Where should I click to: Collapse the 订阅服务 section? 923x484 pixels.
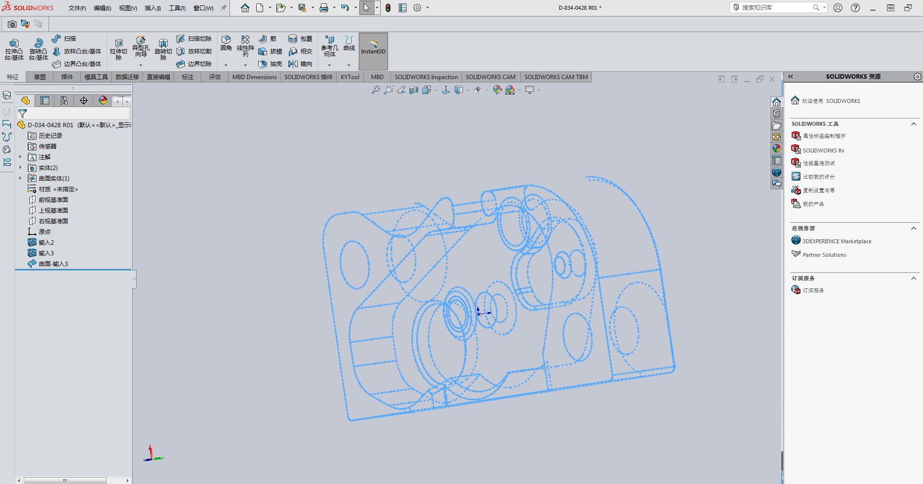914,279
